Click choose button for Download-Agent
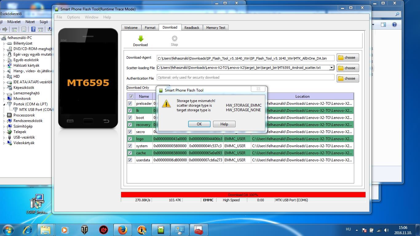Image resolution: width=420 pixels, height=236 pixels. [348, 57]
